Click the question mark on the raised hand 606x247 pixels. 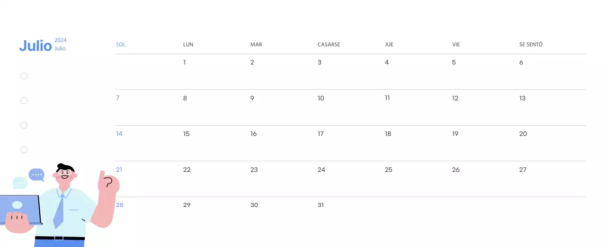click(x=108, y=182)
